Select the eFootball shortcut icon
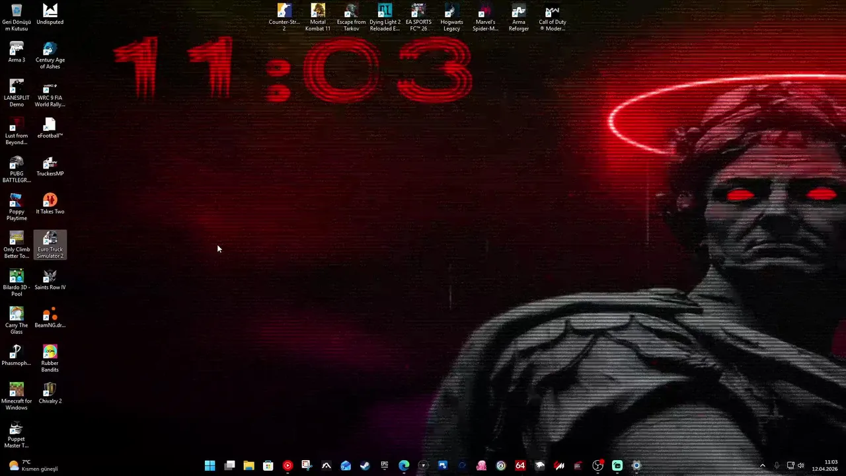Viewport: 846px width, 476px height. [50, 128]
